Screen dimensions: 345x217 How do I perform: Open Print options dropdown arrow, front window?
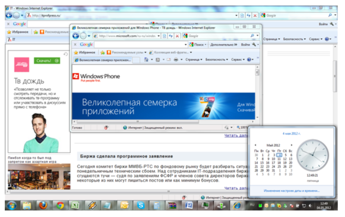pos(182,60)
